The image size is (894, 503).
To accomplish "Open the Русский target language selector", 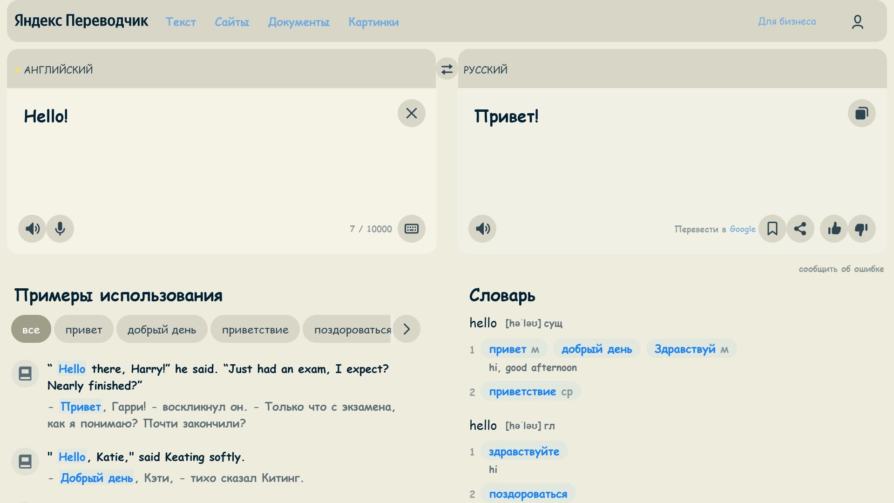I will [485, 70].
